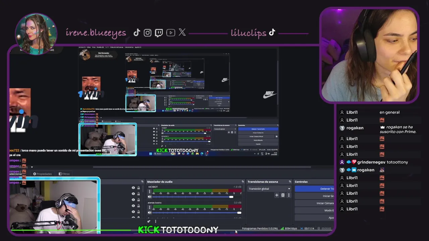Toggle second eye icon in large sources list
Viewport: 429px width, 241px height.
[x=133, y=194]
